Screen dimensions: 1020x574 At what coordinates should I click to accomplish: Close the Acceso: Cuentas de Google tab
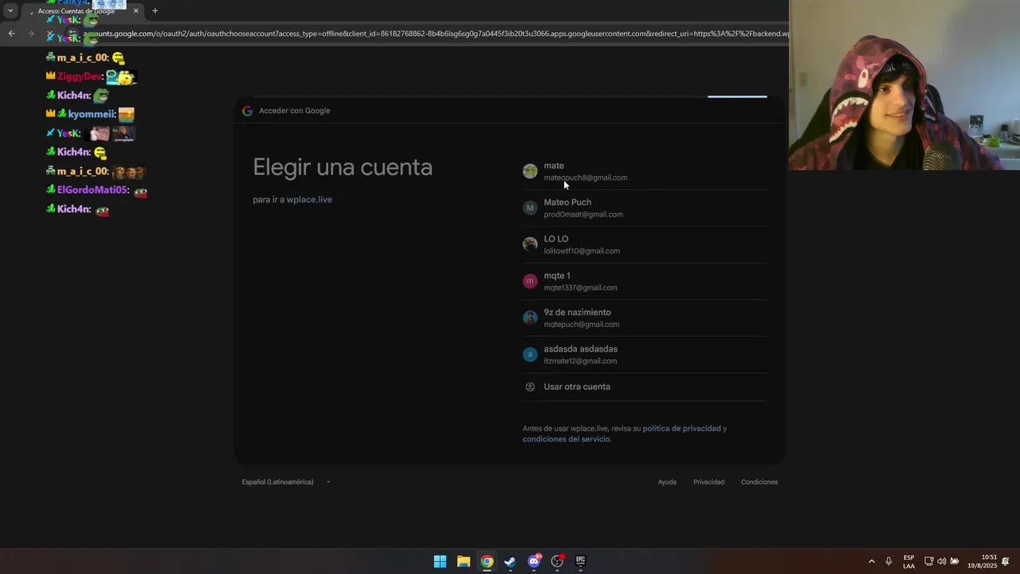135,11
